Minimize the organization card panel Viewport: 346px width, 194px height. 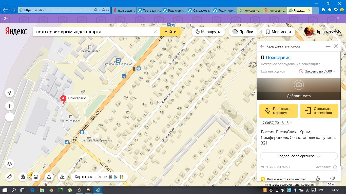(x=328, y=46)
